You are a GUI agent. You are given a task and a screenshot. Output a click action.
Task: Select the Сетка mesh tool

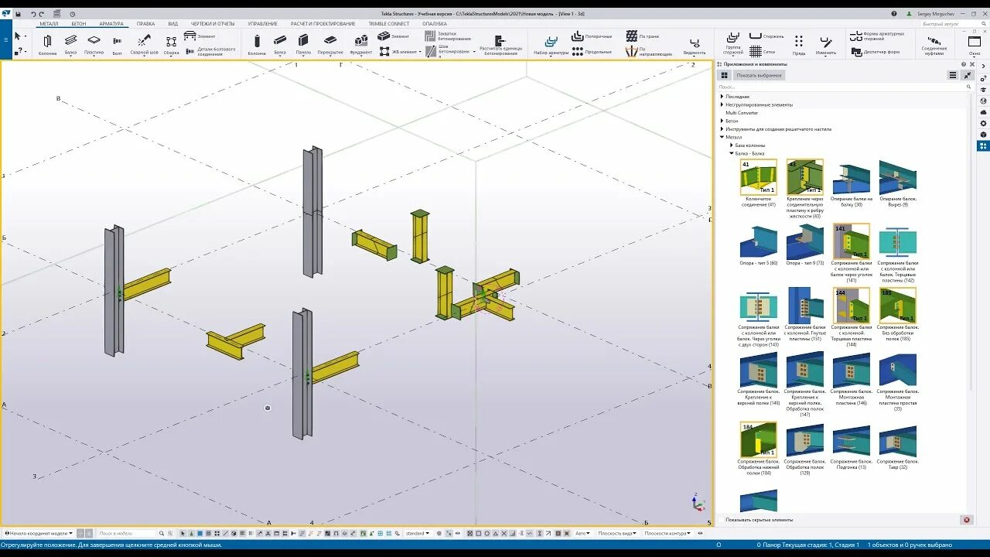[x=762, y=52]
